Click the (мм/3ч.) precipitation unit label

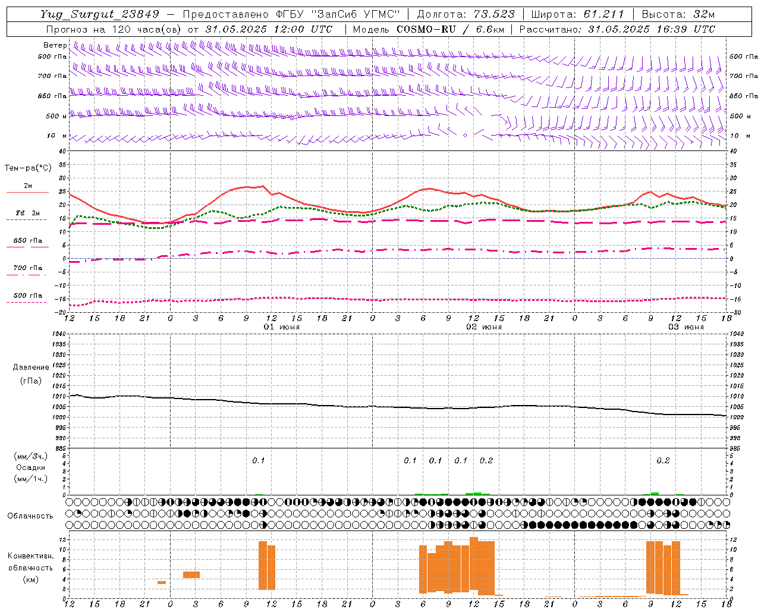(31, 456)
